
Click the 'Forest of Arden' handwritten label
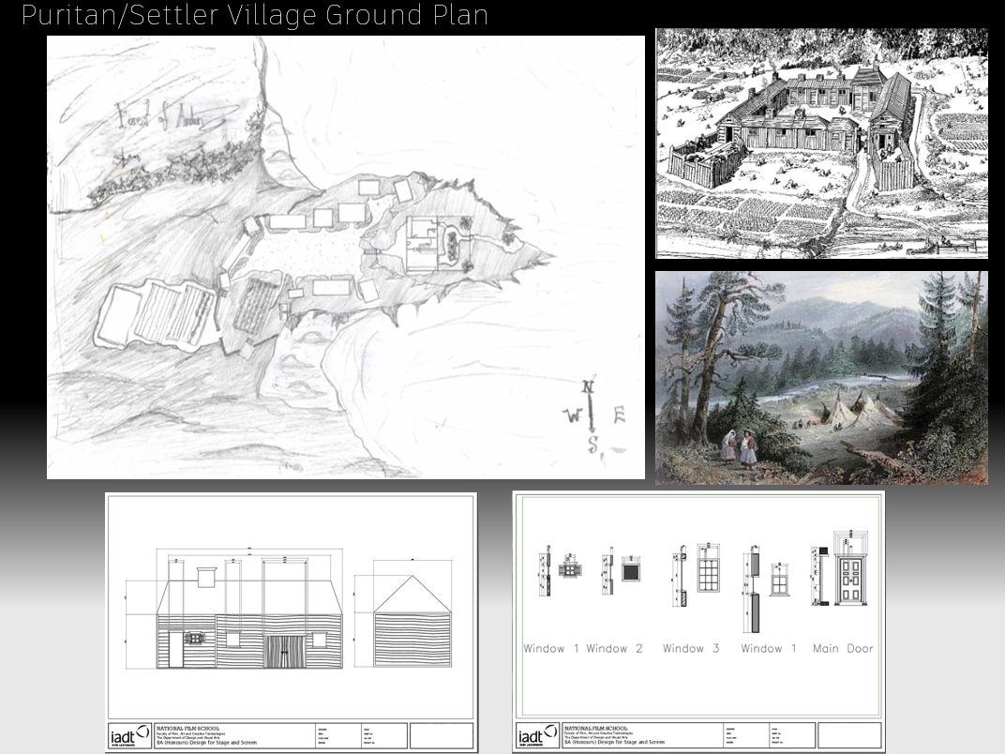point(172,119)
